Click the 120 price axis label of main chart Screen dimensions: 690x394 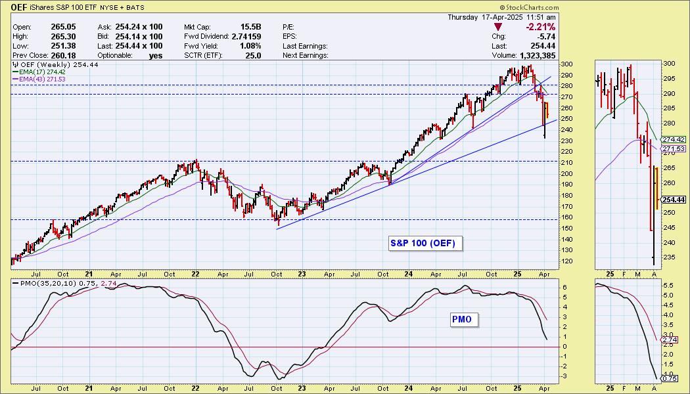coord(565,261)
